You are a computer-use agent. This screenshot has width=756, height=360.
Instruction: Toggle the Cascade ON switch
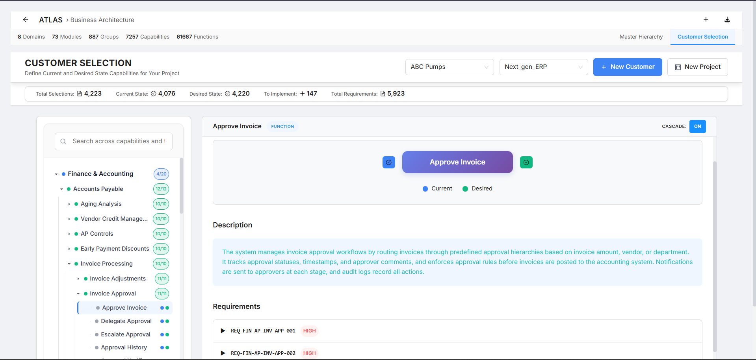tap(697, 126)
